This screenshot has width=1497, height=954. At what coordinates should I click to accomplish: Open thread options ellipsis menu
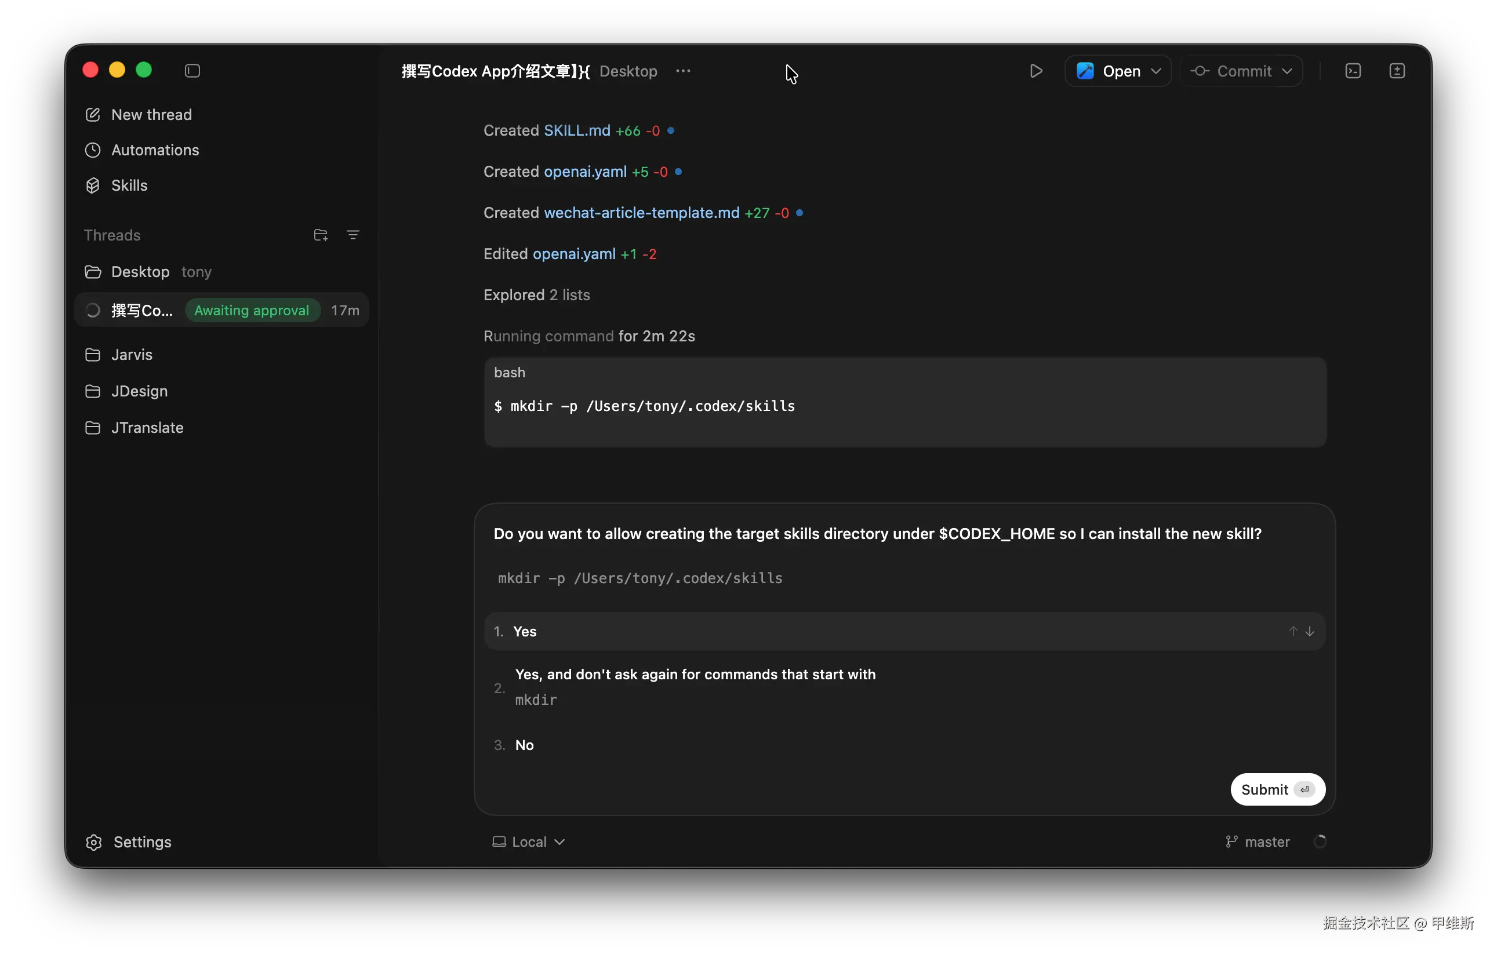point(683,71)
